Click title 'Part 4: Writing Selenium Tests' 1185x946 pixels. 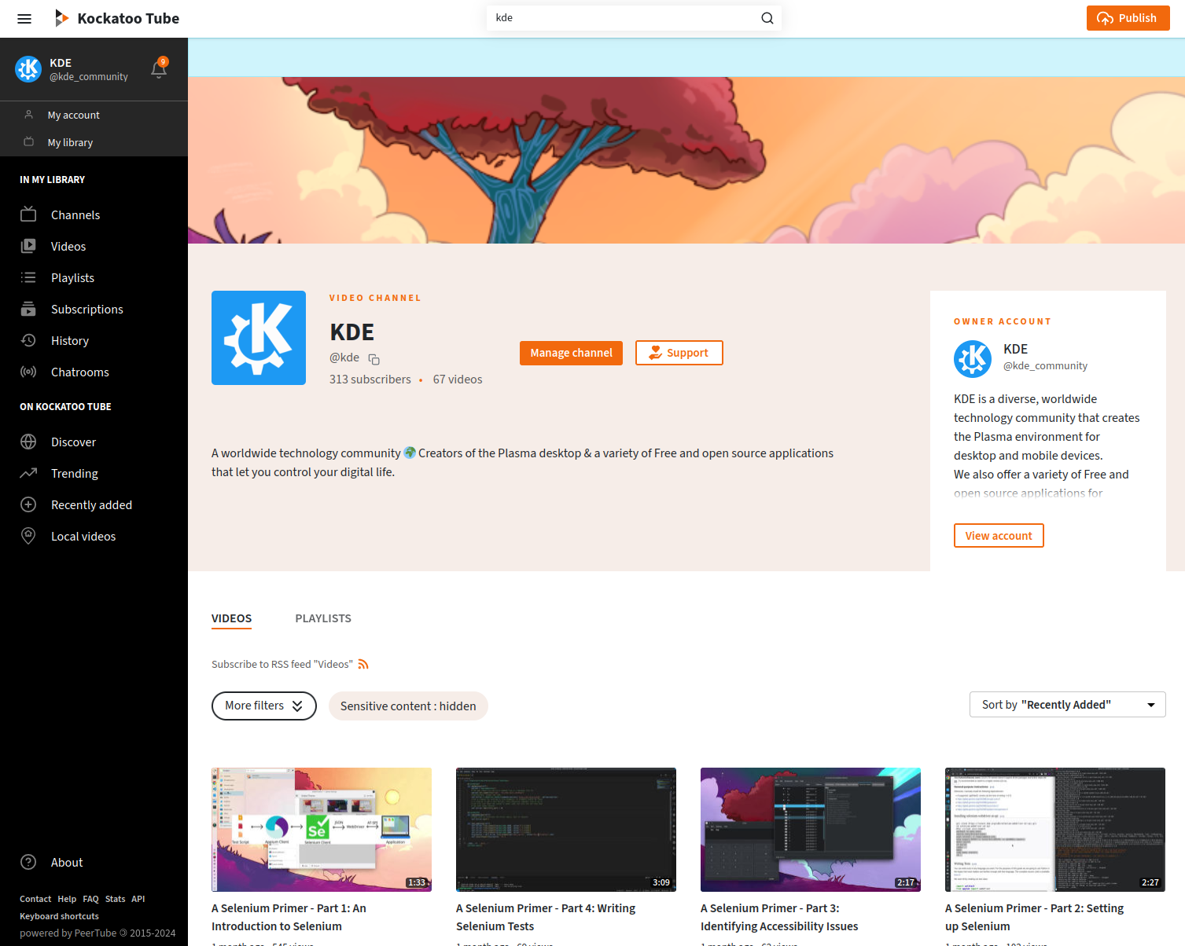[x=546, y=917]
